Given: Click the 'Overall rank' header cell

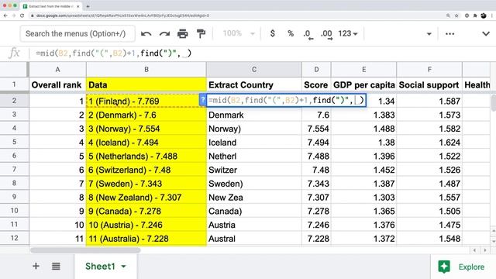Looking at the screenshot, I should coord(57,84).
